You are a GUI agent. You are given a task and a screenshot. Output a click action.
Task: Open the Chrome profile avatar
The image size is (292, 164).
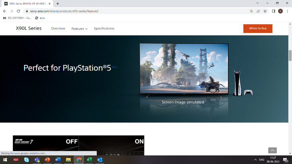[x=280, y=11]
